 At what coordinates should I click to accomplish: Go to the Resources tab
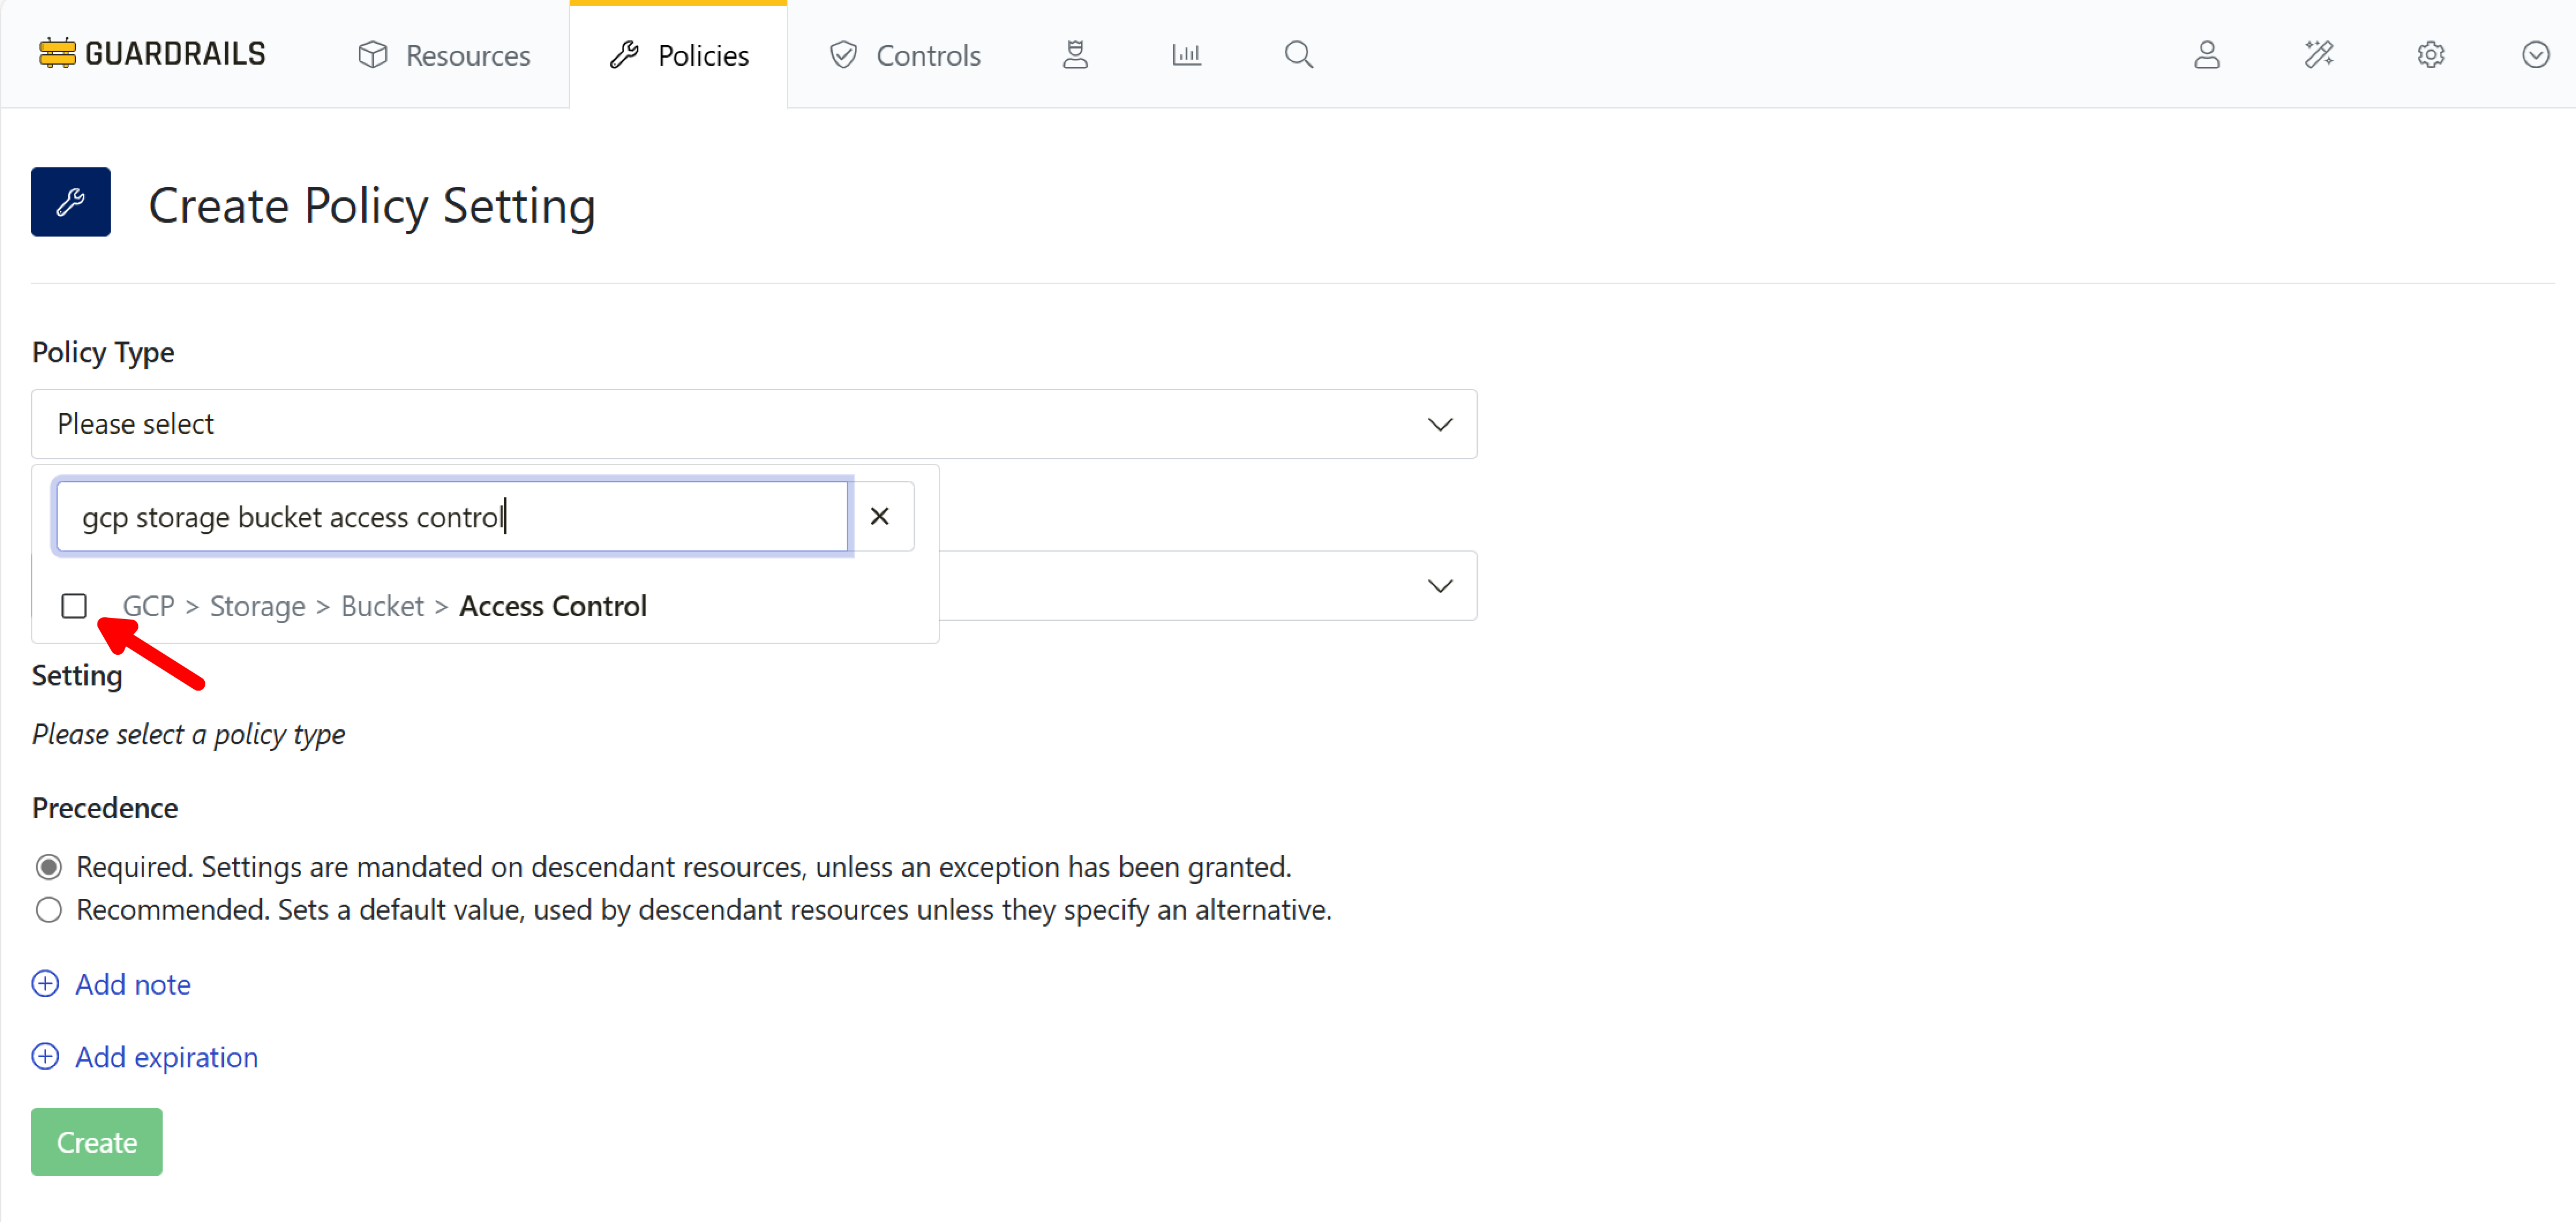click(443, 54)
